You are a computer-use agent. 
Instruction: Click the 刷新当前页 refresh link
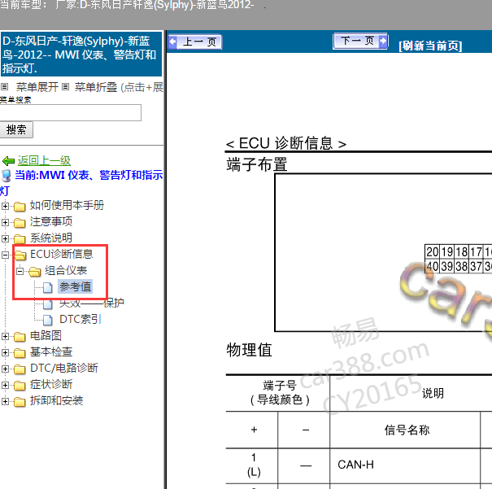[x=430, y=46]
